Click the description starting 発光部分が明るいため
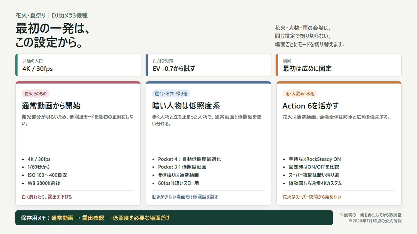The height and width of the screenshot is (234, 417). (x=78, y=120)
